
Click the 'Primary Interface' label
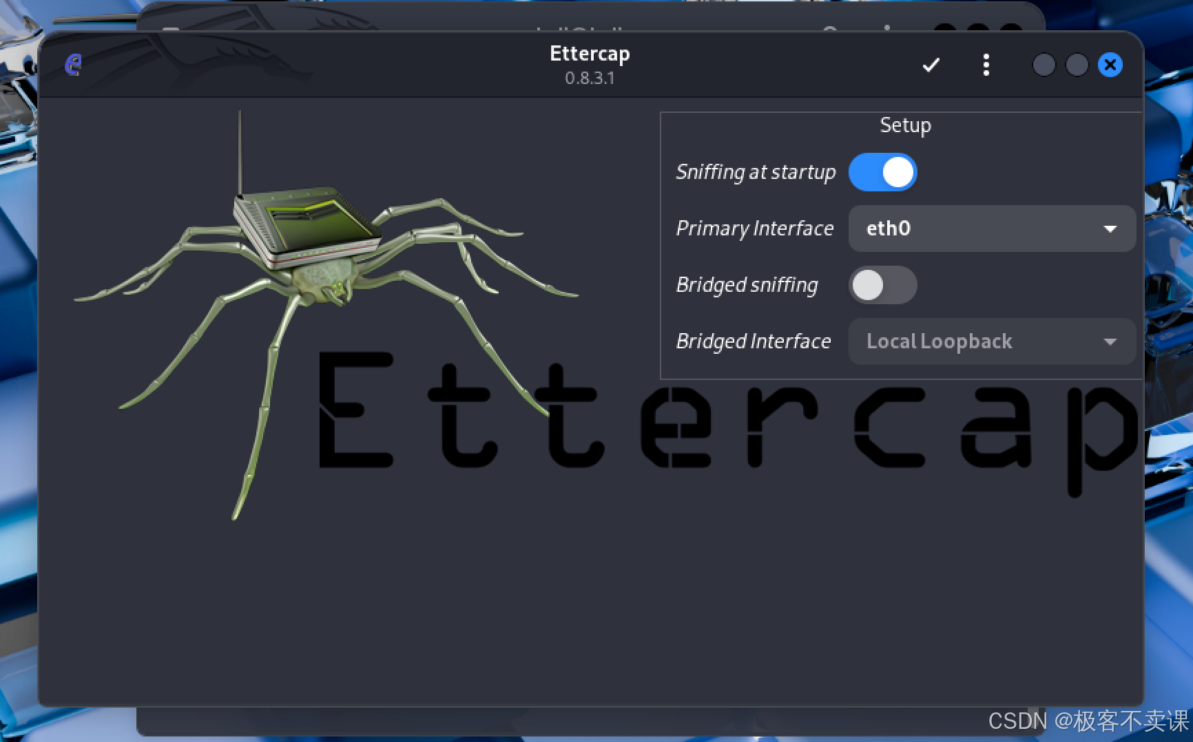tap(755, 229)
